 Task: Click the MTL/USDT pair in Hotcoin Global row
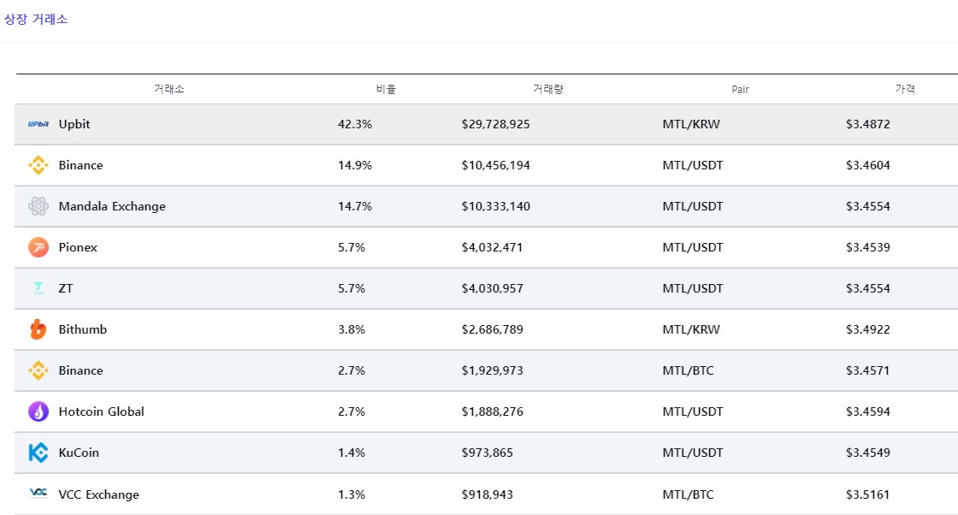coord(693,411)
